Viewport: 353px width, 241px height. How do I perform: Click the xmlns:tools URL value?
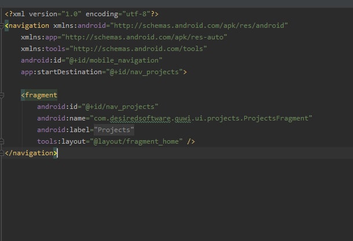pos(138,49)
